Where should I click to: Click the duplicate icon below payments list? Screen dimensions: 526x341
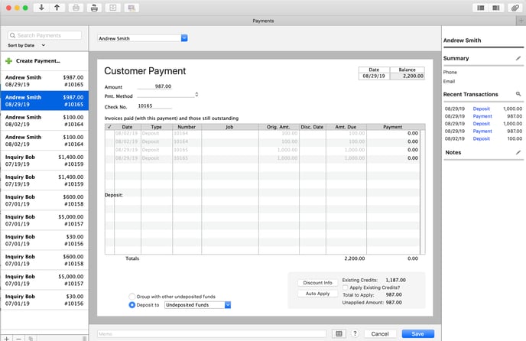(x=31, y=338)
